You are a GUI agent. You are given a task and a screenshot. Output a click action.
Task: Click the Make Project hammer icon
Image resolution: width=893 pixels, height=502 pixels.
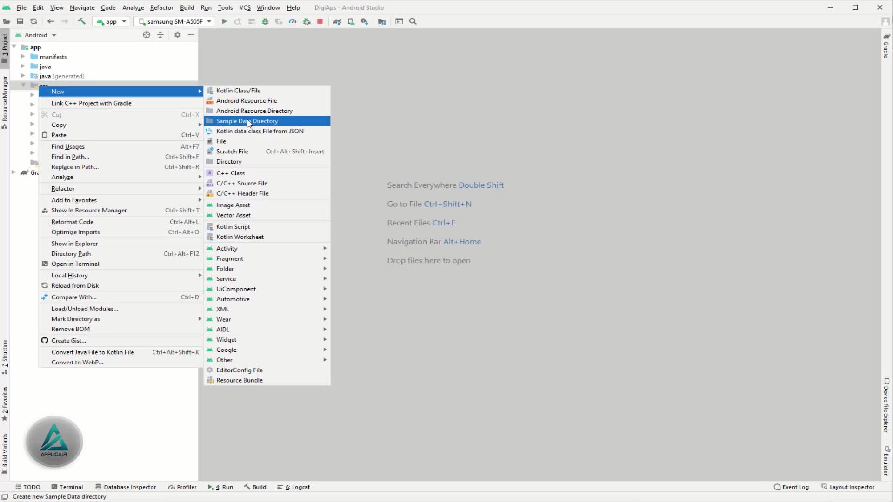pyautogui.click(x=81, y=21)
